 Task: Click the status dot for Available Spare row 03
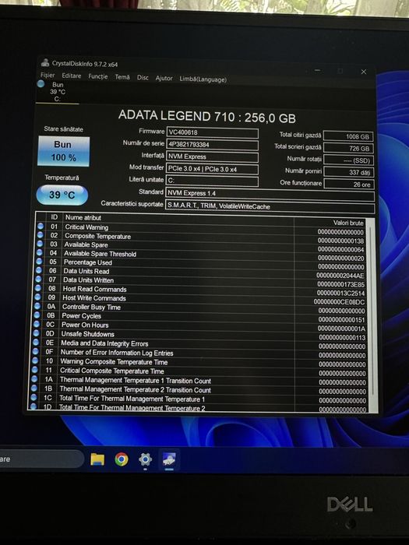click(40, 244)
